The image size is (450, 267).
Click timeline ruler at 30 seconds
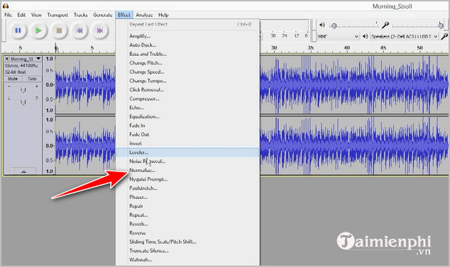pyautogui.click(x=274, y=48)
